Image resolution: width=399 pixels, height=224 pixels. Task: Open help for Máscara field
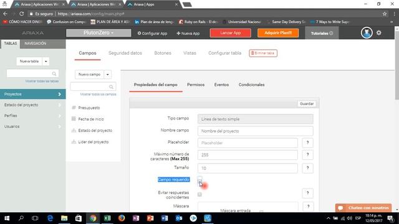[308, 207]
